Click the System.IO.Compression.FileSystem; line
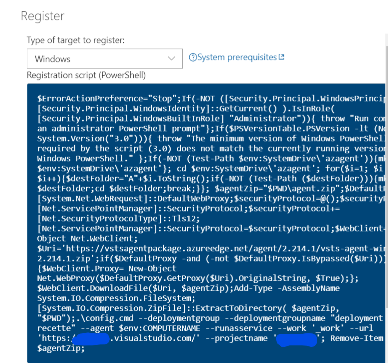This screenshot has height=363, width=388. pyautogui.click(x=116, y=298)
